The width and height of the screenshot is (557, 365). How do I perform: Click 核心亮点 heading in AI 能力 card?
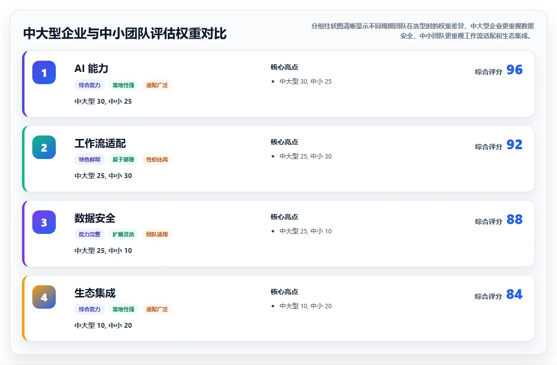coord(284,67)
